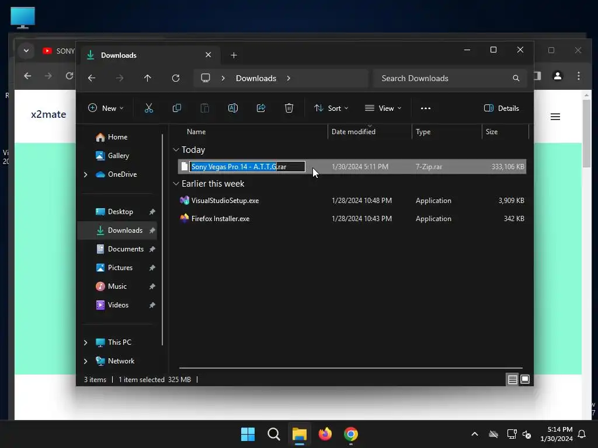This screenshot has height=448, width=598.
Task: Open the Chrome profile icon
Action: coord(558,76)
